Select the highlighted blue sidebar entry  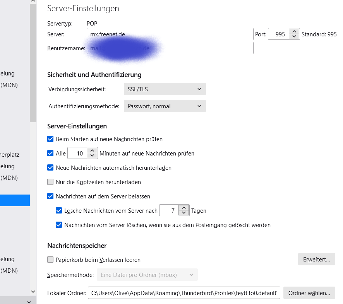click(15, 200)
